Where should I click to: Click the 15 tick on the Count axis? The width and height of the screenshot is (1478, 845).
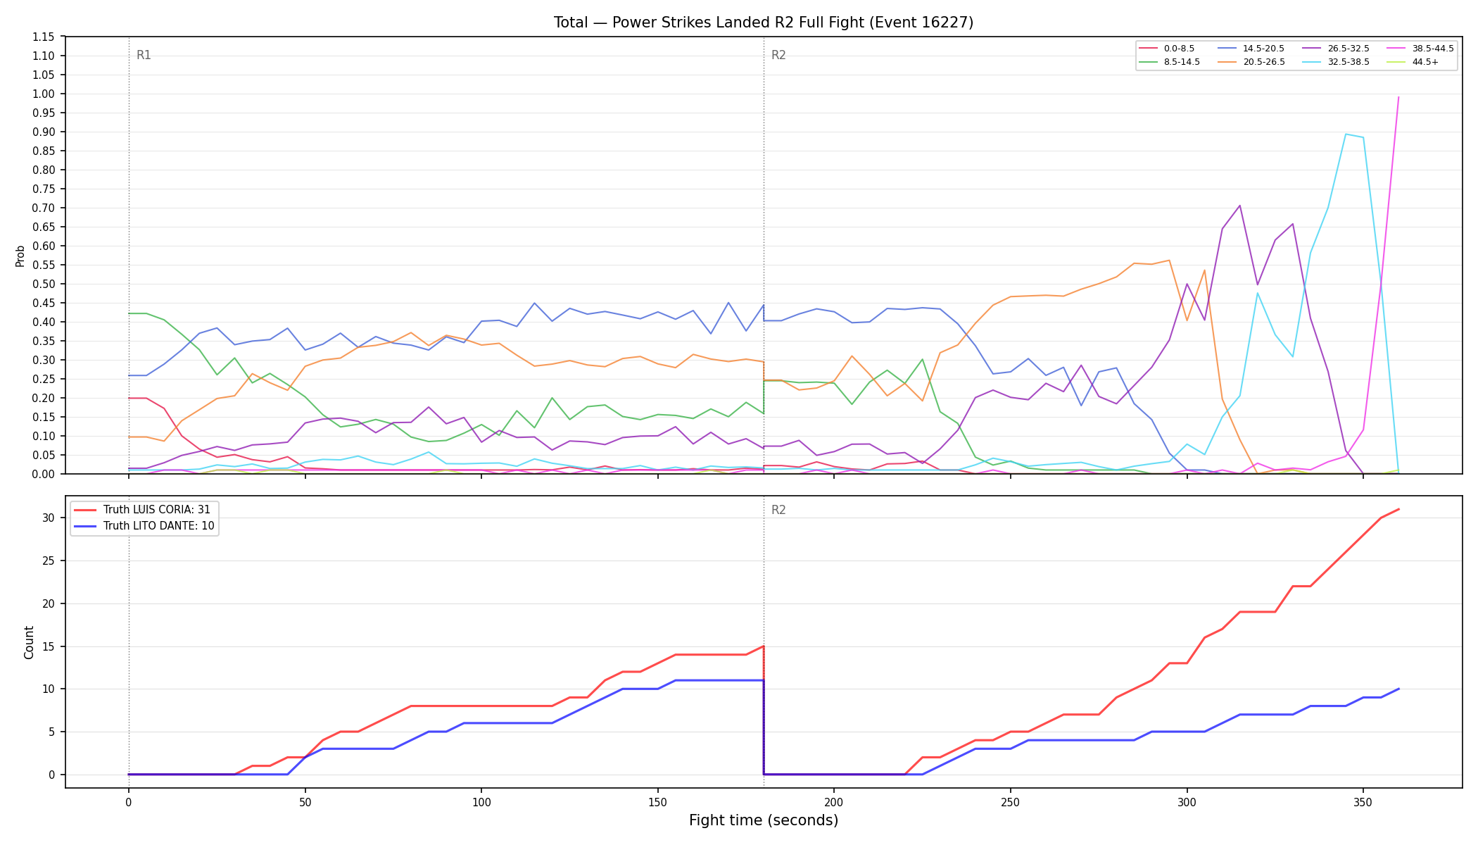[48, 646]
